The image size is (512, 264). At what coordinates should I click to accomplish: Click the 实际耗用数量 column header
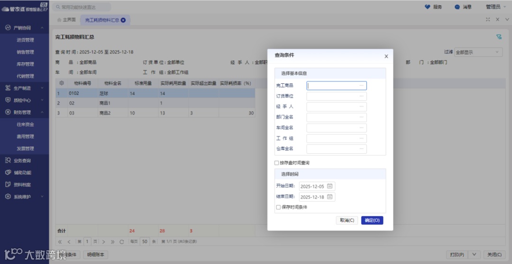[x=173, y=83]
